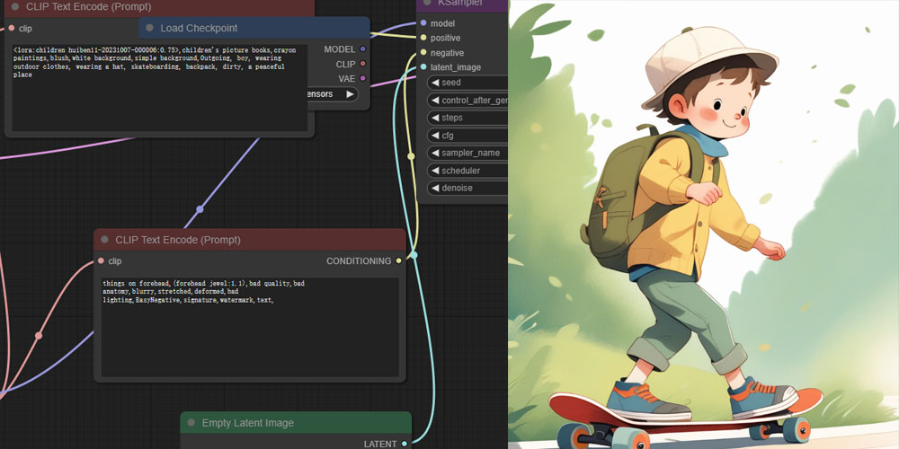Click the midpoint dot on the purple link
The width and height of the screenshot is (899, 449).
[200, 209]
